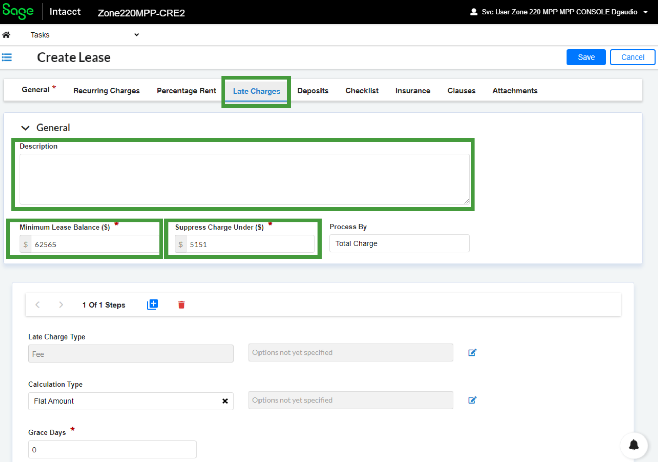Click the Intacct product label

65,12
